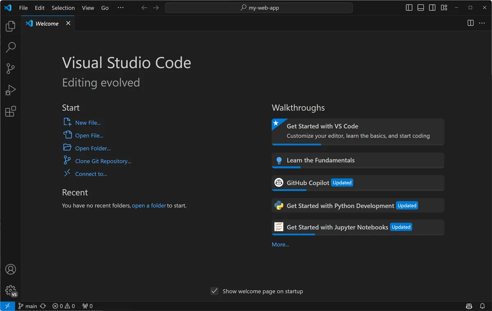
Task: Open the Source Control view
Action: coord(10,68)
